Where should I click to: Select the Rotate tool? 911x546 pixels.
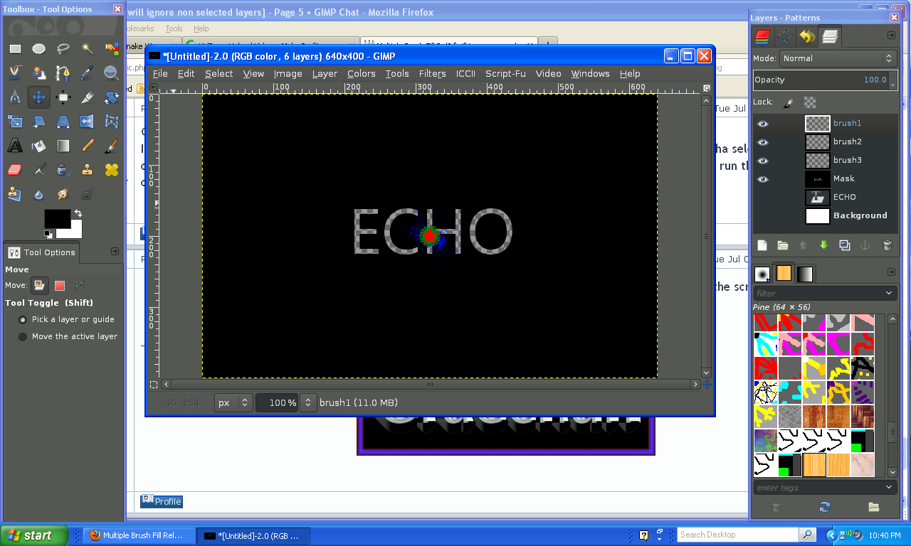pos(112,97)
